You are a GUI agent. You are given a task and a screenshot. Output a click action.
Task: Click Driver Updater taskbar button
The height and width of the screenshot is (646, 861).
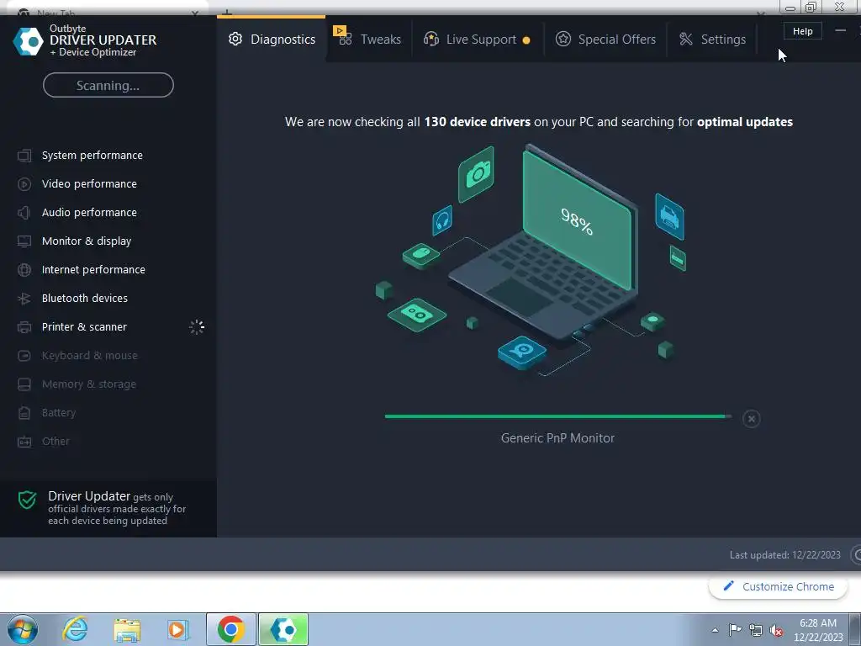(x=283, y=629)
